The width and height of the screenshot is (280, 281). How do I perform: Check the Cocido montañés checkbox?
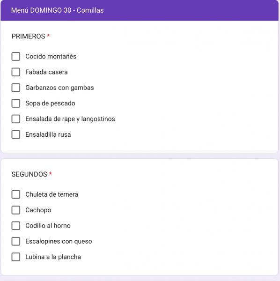(16, 57)
